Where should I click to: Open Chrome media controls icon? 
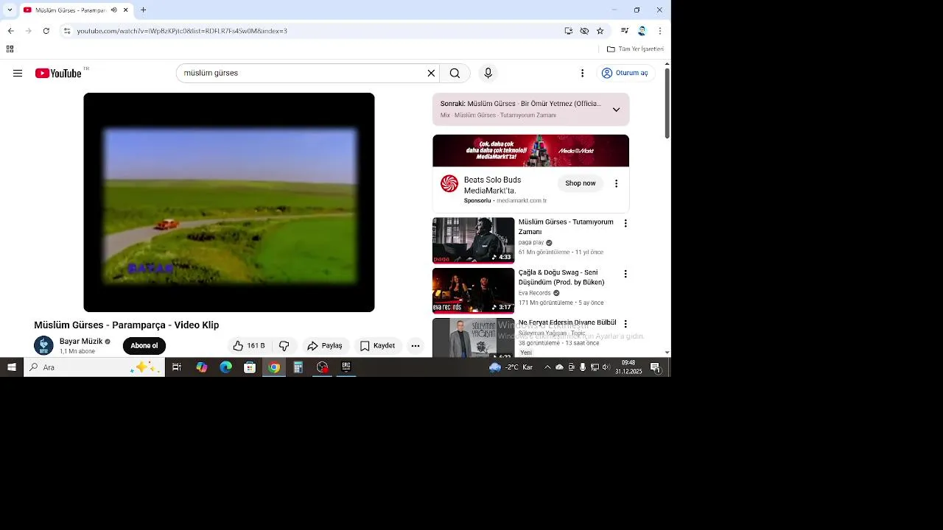pyautogui.click(x=625, y=31)
